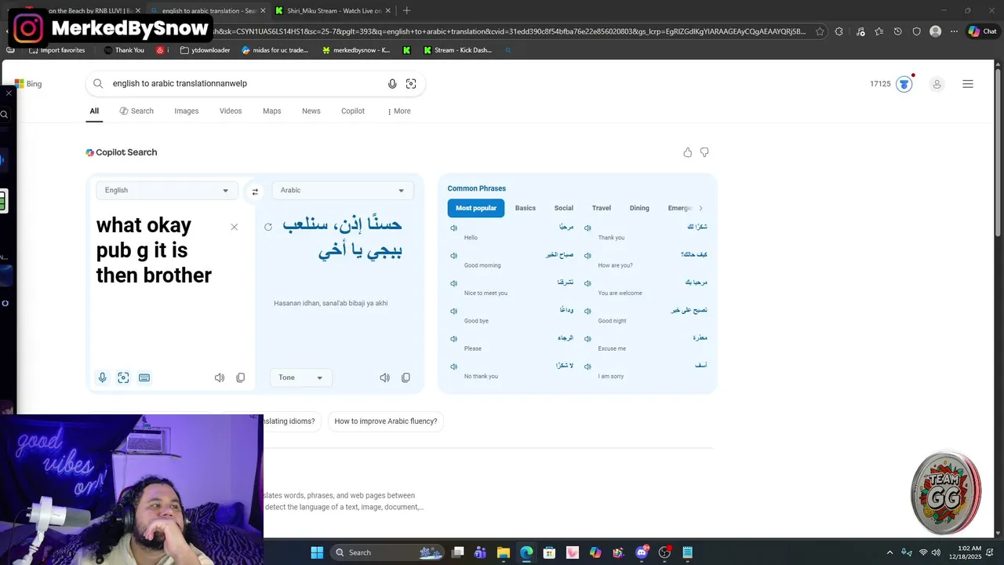Copy the Arabic translated text

[x=406, y=377]
